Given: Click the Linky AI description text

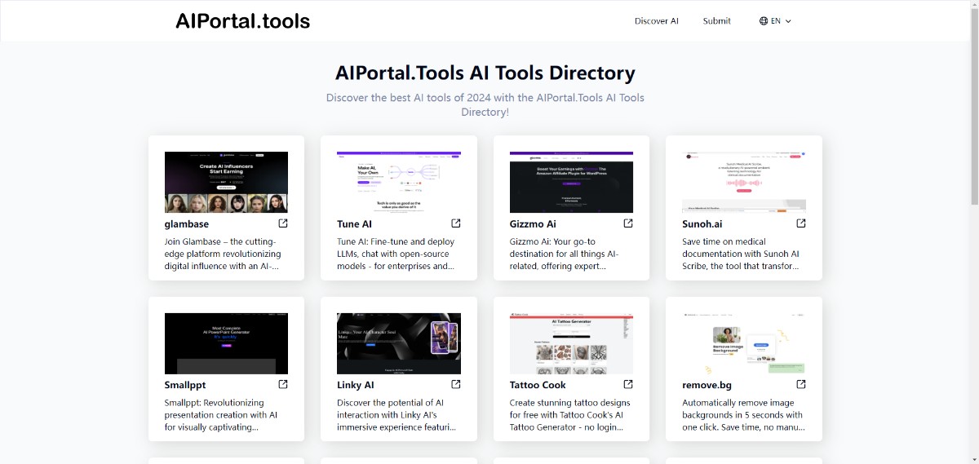Looking at the screenshot, I should pos(397,414).
